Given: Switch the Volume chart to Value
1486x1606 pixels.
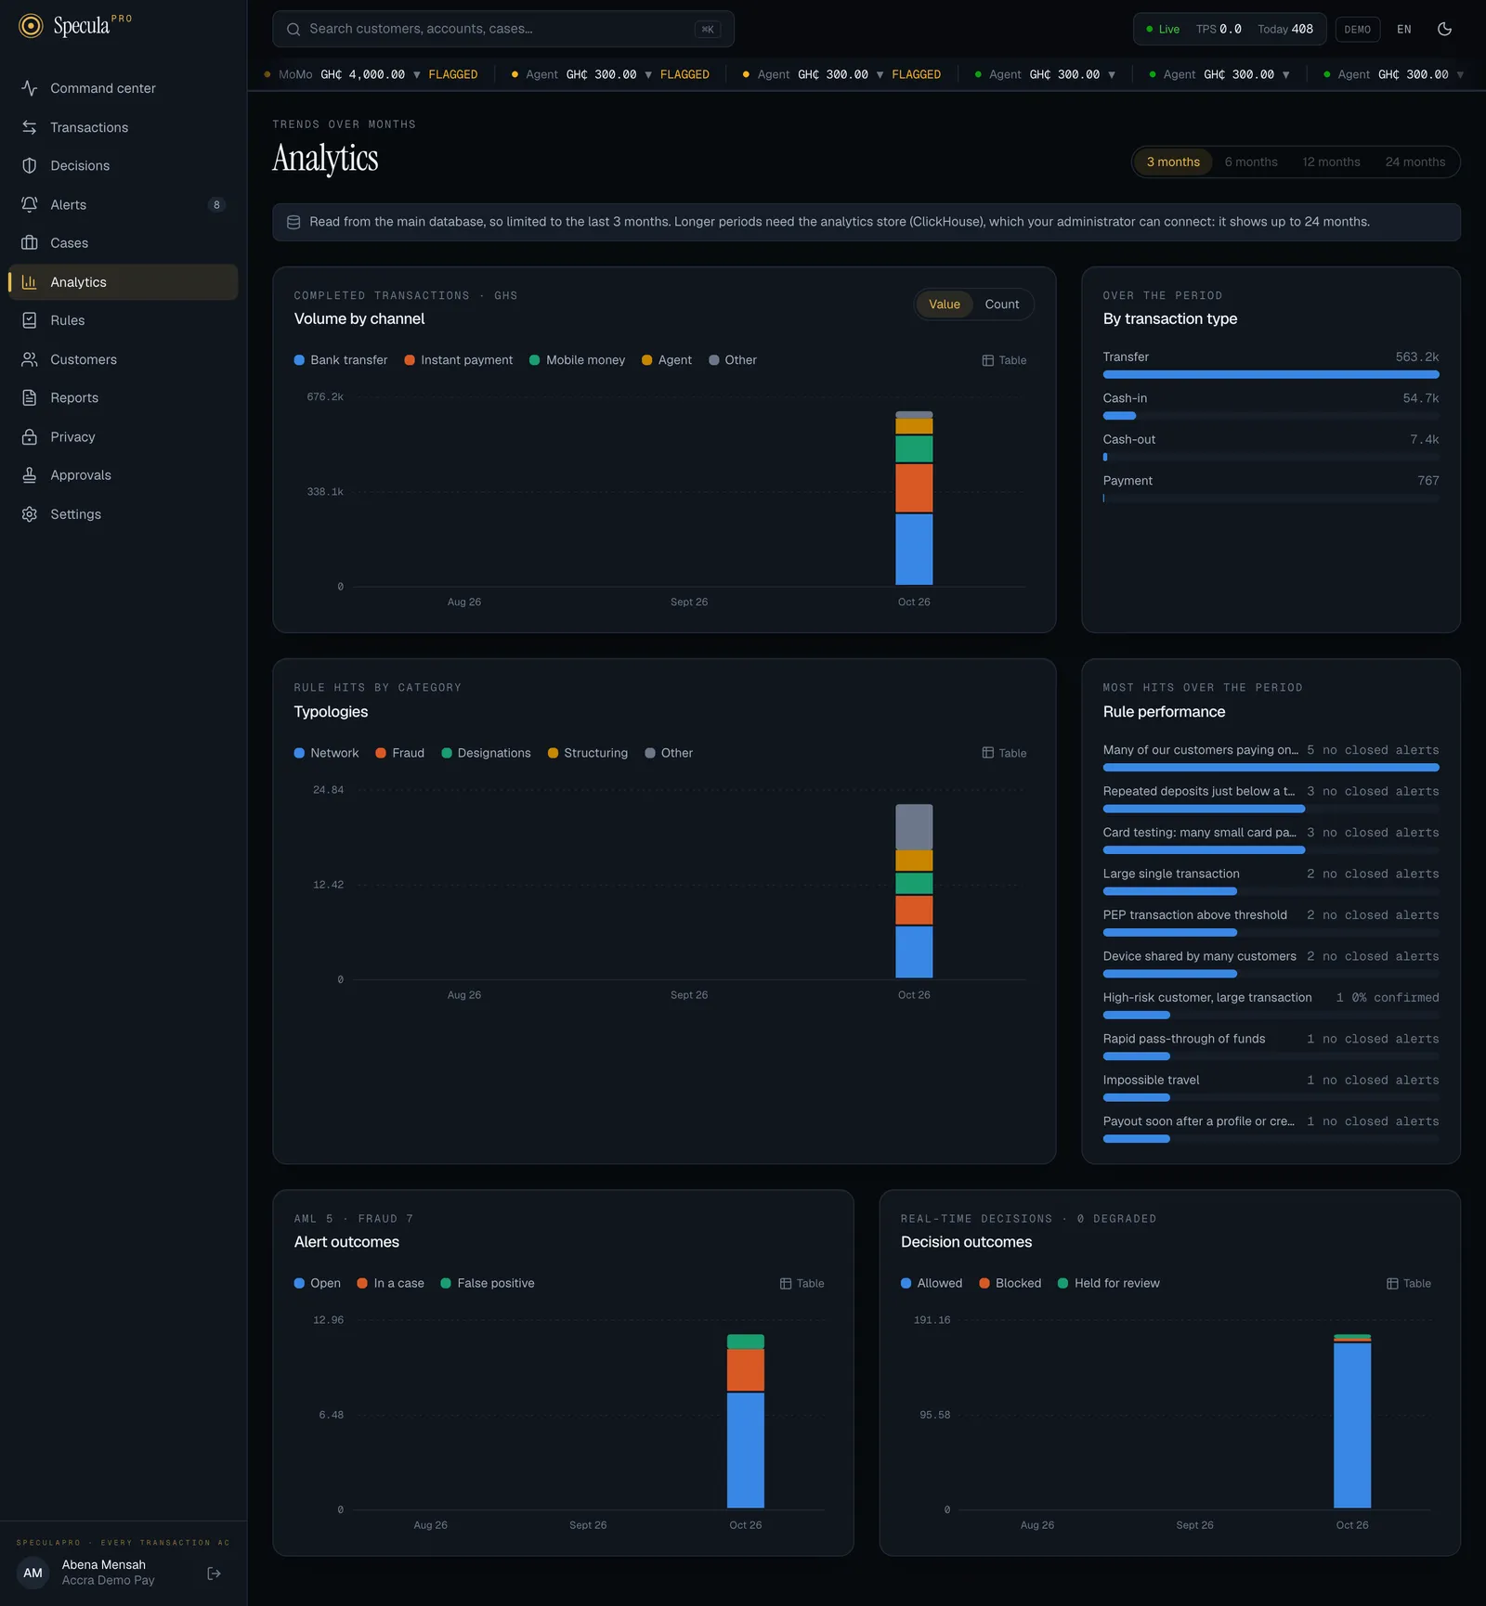Looking at the screenshot, I should [945, 304].
